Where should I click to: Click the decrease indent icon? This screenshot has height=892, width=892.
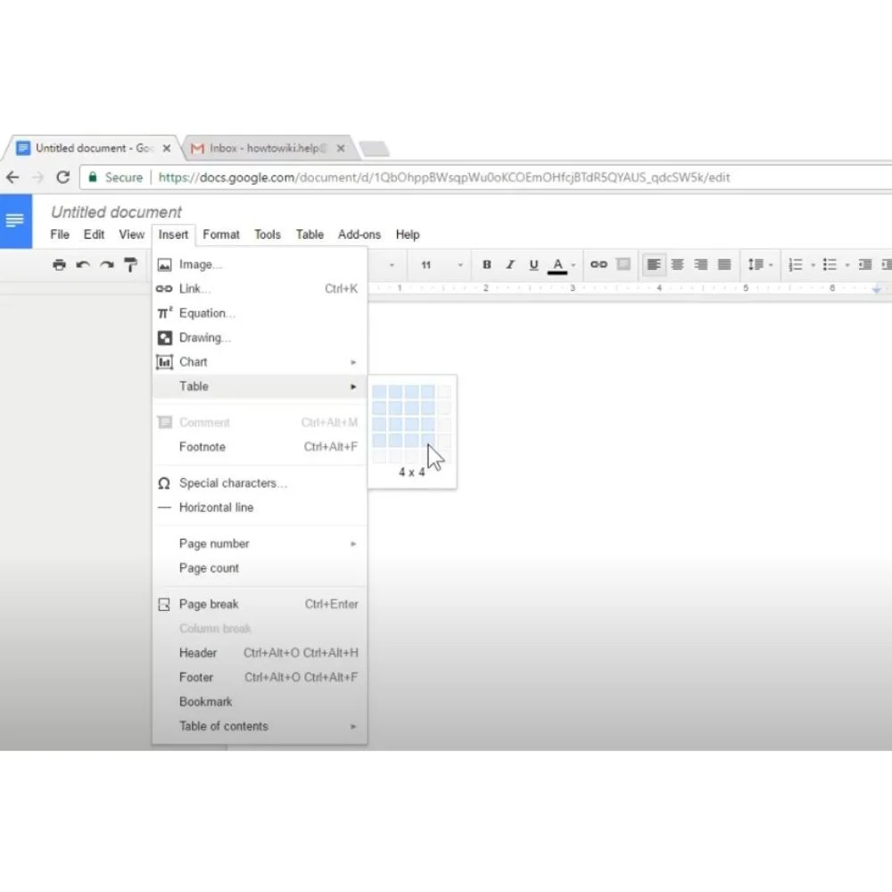pyautogui.click(x=865, y=265)
